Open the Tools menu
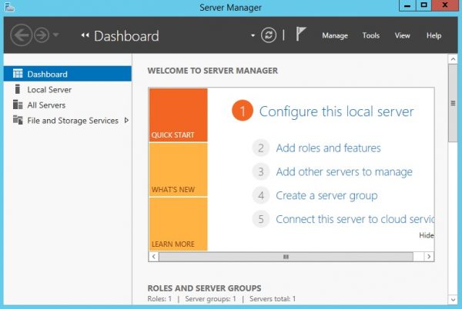The height and width of the screenshot is (309, 462). (370, 35)
